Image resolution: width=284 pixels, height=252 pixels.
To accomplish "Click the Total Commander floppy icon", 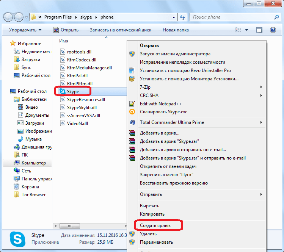I will 132,122.
